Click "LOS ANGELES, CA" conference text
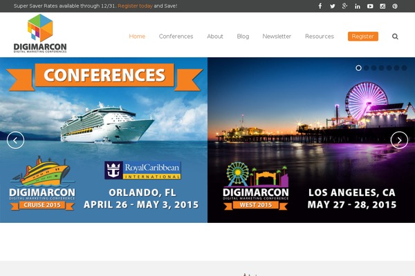 pyautogui.click(x=352, y=193)
